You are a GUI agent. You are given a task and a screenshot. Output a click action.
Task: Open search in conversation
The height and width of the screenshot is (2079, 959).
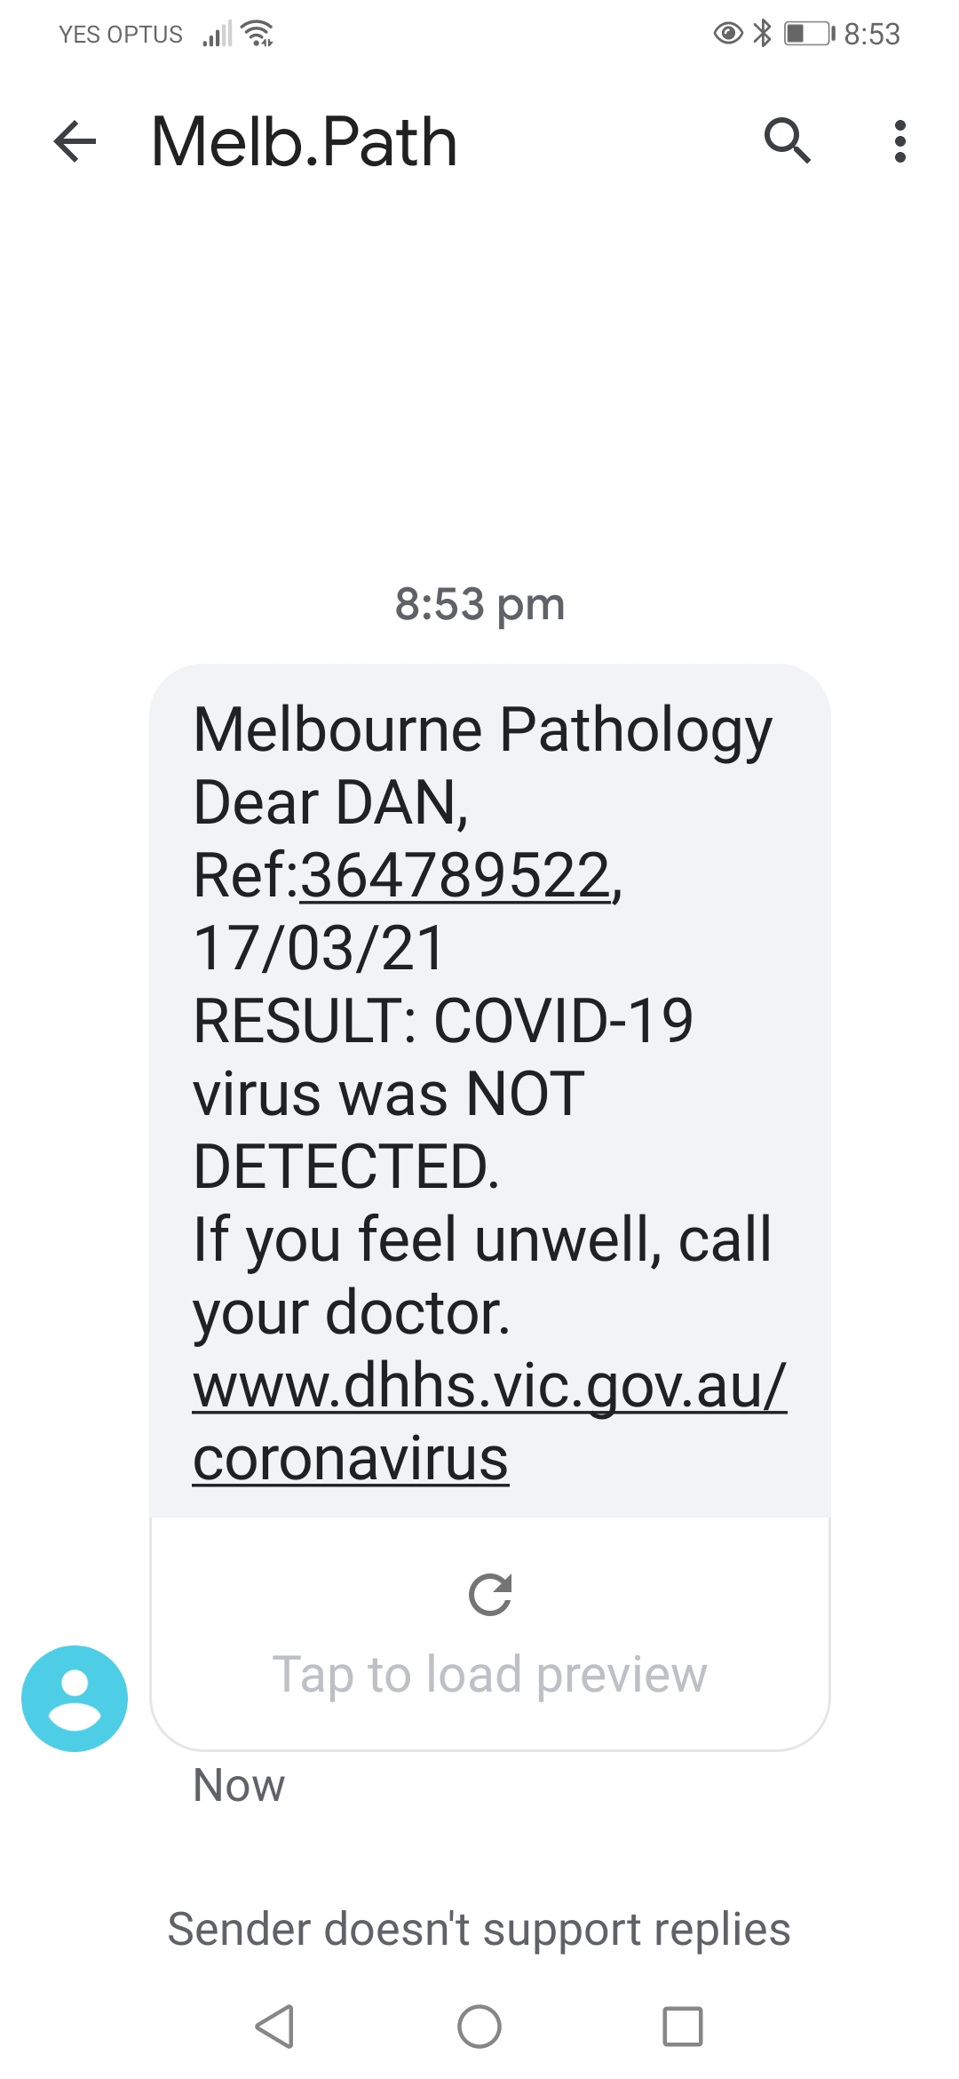(x=787, y=141)
